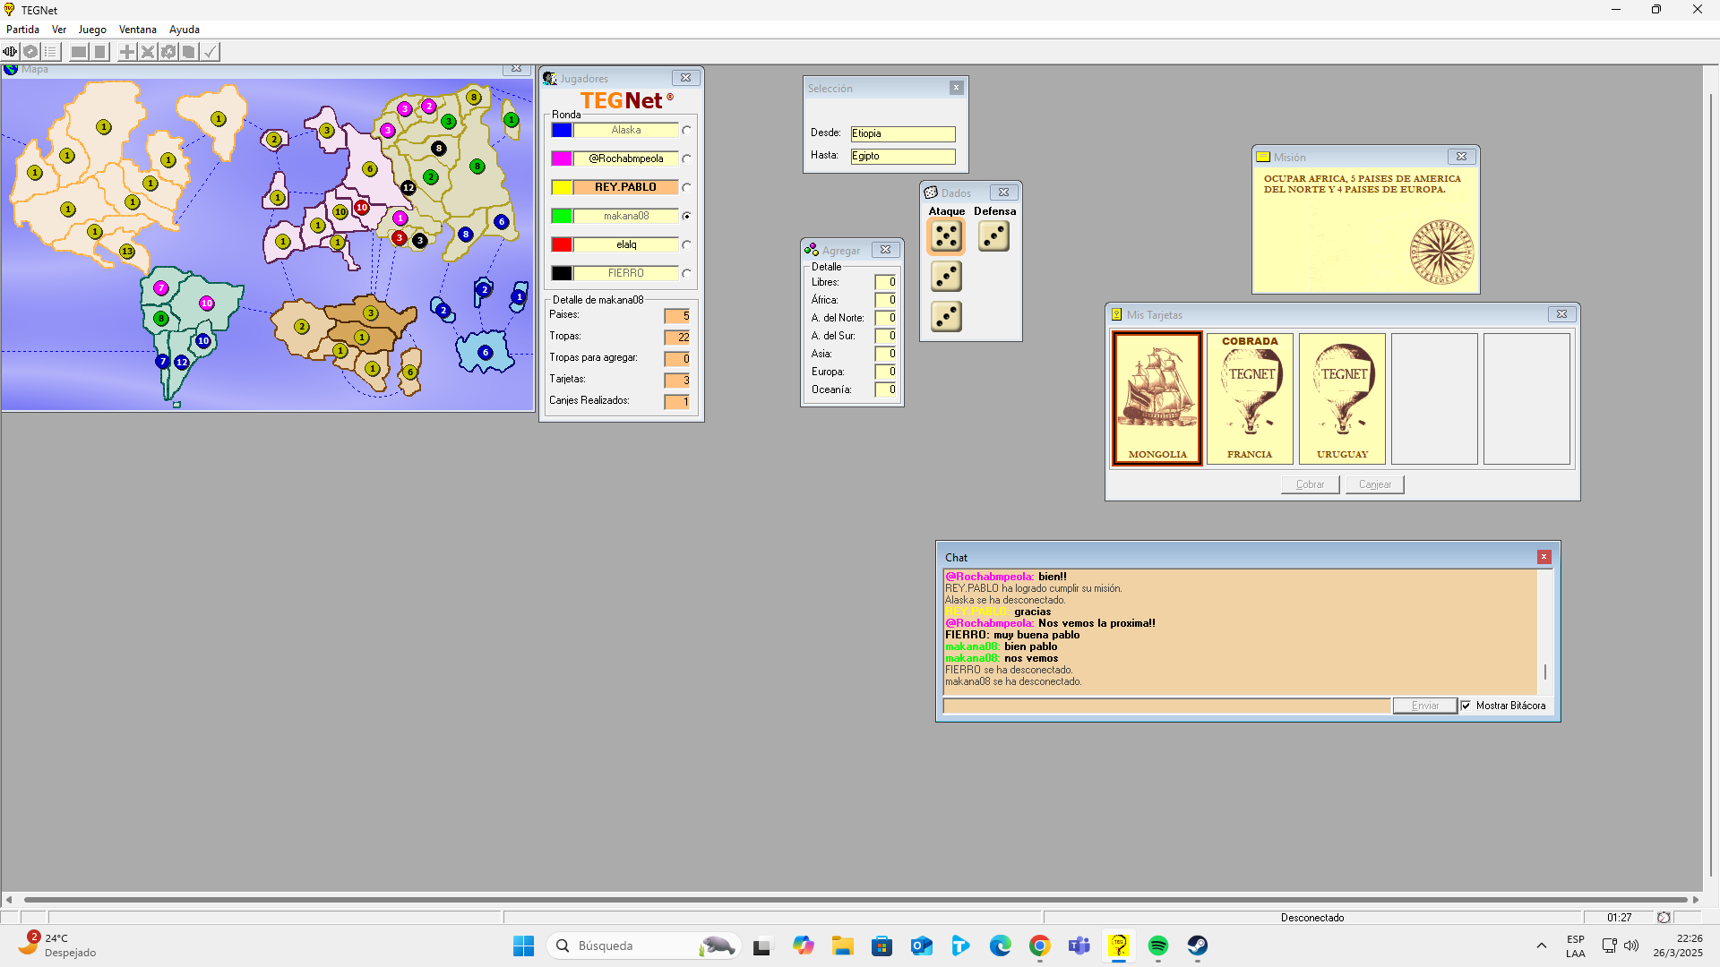Screen dimensions: 1720x967
Task: Click the compass rose on Misión card
Action: click(1441, 252)
